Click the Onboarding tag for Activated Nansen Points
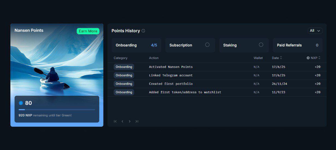Screen dimensions: 336x150 (124, 67)
